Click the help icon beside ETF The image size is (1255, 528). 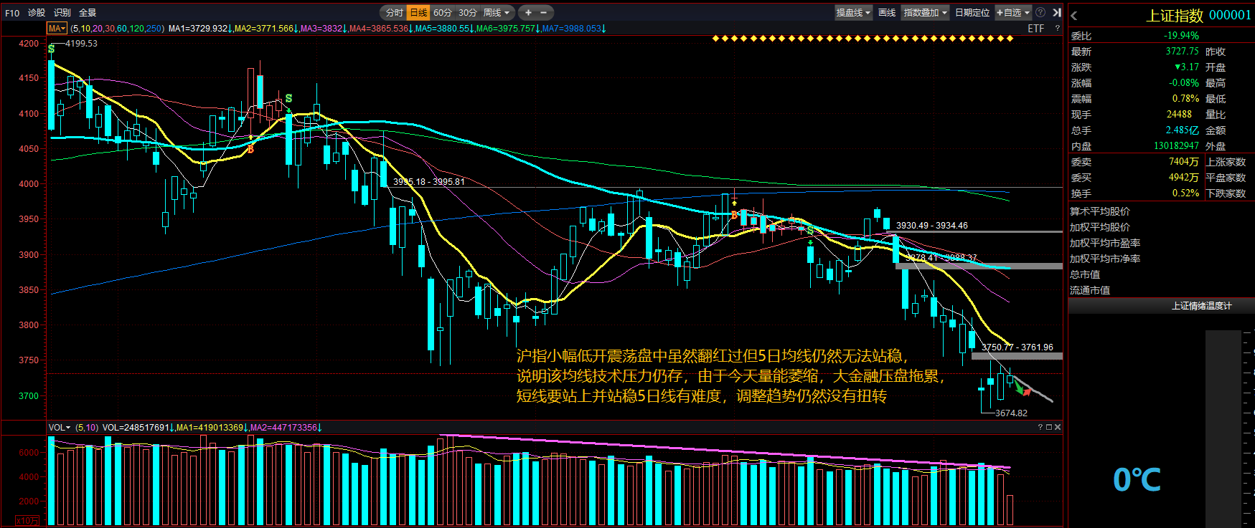click(x=1057, y=29)
